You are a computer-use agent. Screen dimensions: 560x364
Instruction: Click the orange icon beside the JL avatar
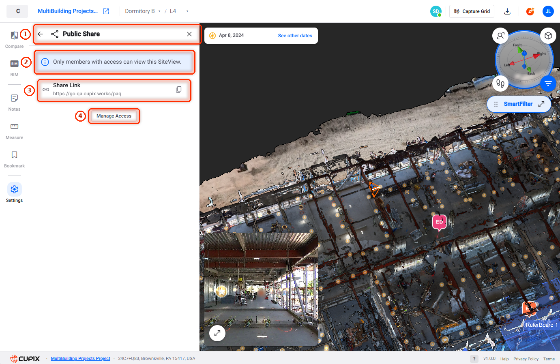[x=530, y=11]
